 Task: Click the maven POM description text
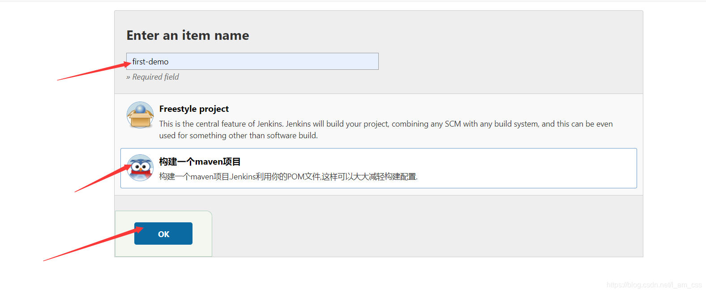coord(288,177)
